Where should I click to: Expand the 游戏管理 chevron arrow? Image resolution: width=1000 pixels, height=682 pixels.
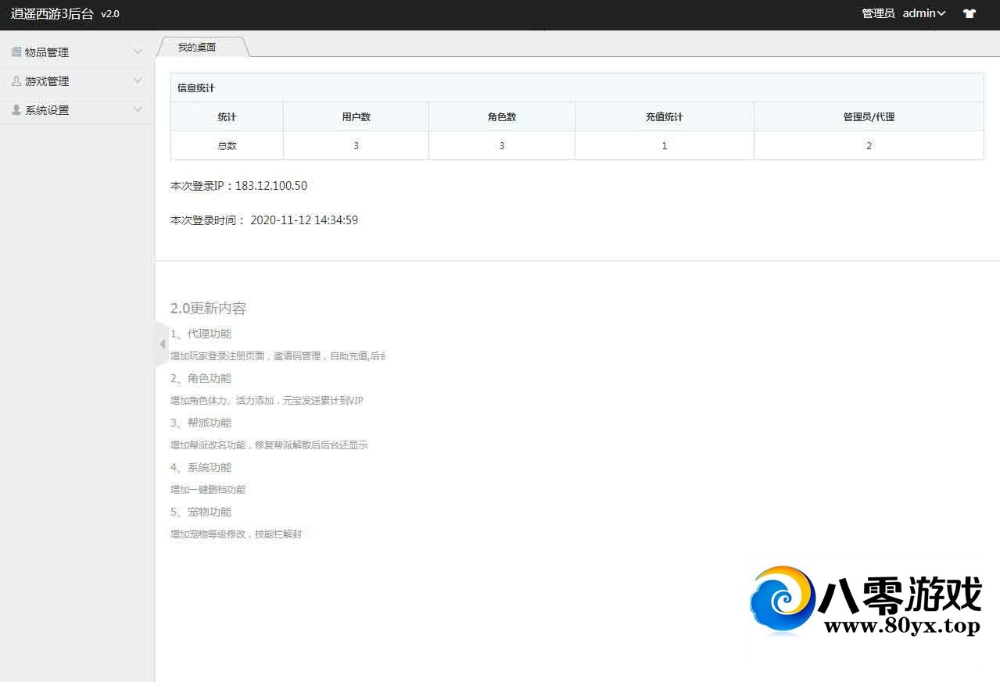(x=138, y=81)
